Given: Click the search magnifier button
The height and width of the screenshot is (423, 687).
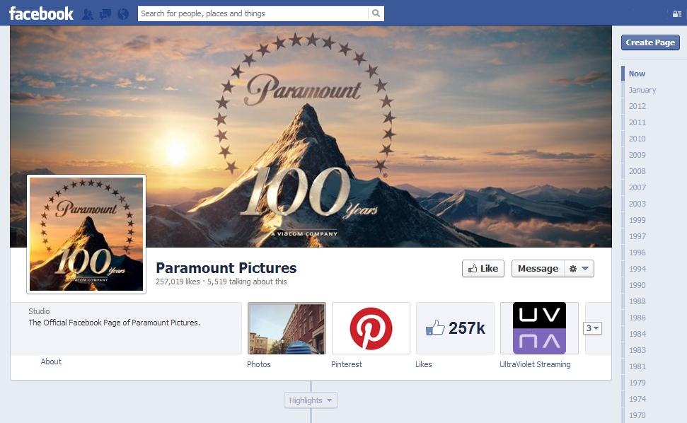Looking at the screenshot, I should pos(376,13).
